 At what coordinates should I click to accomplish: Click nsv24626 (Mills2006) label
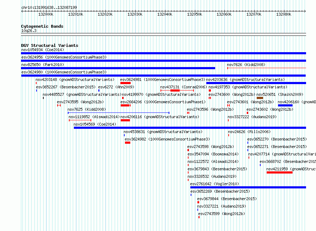coord(249,132)
